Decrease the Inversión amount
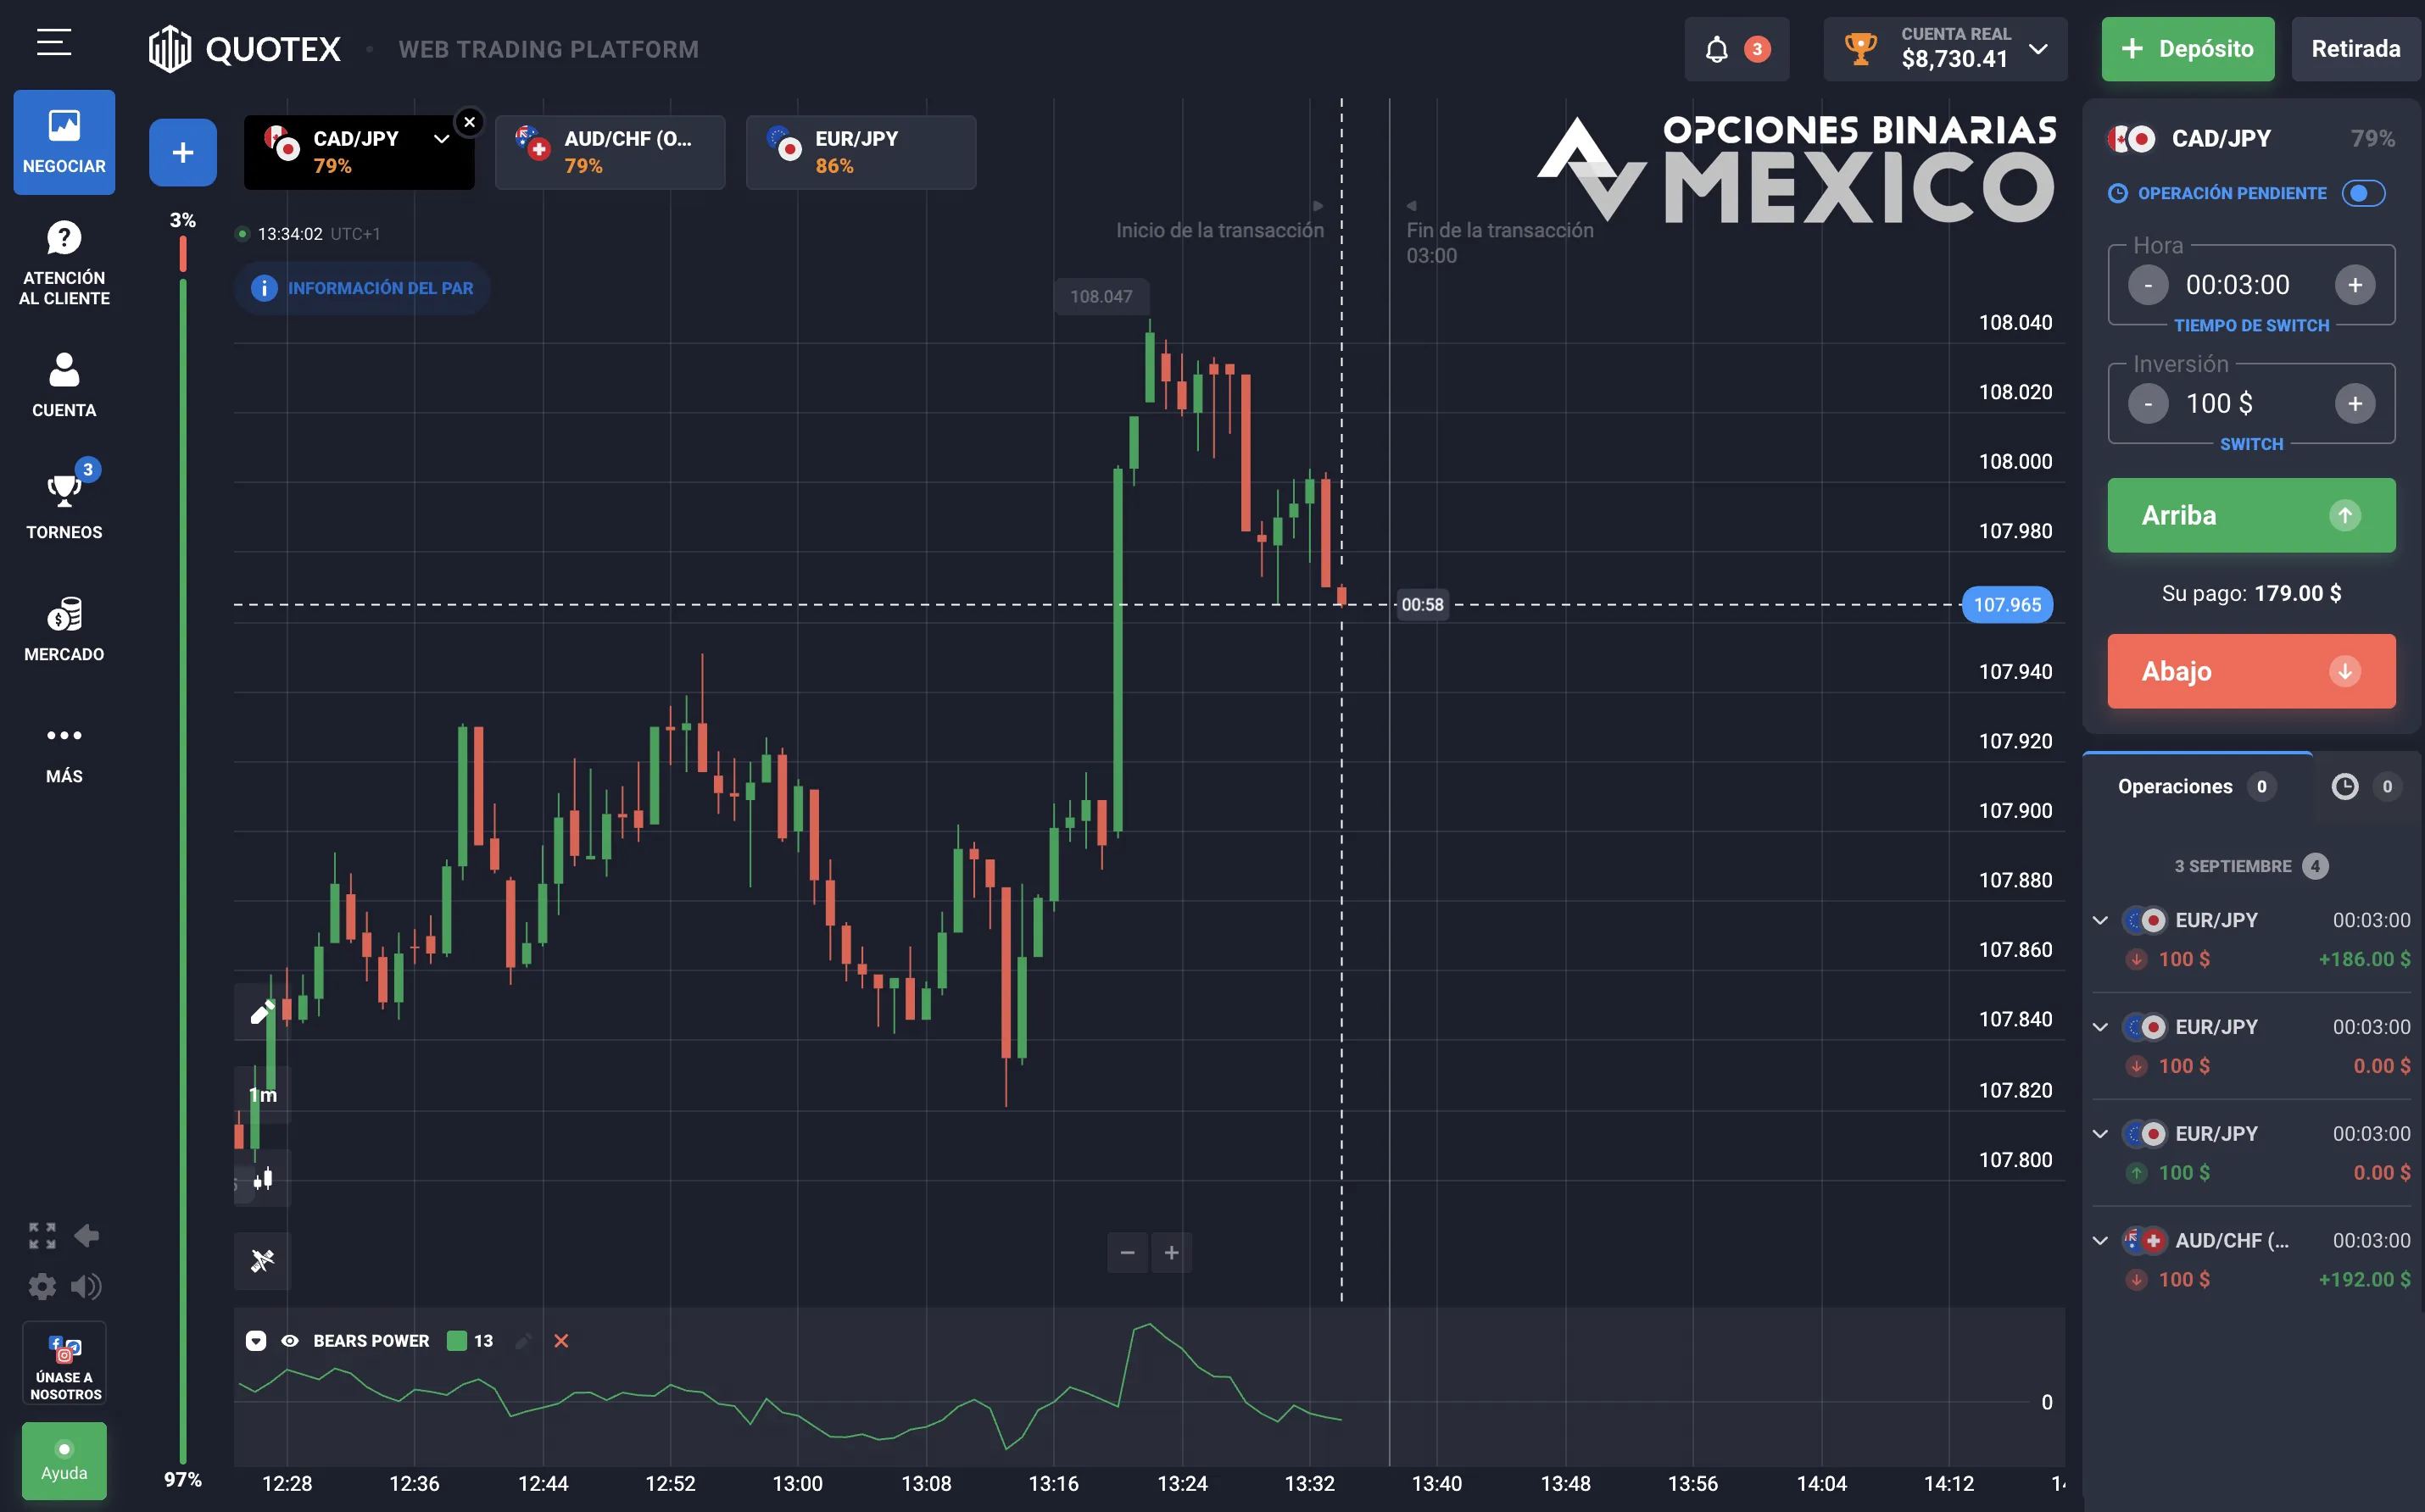Image resolution: width=2425 pixels, height=1512 pixels. [x=2148, y=404]
